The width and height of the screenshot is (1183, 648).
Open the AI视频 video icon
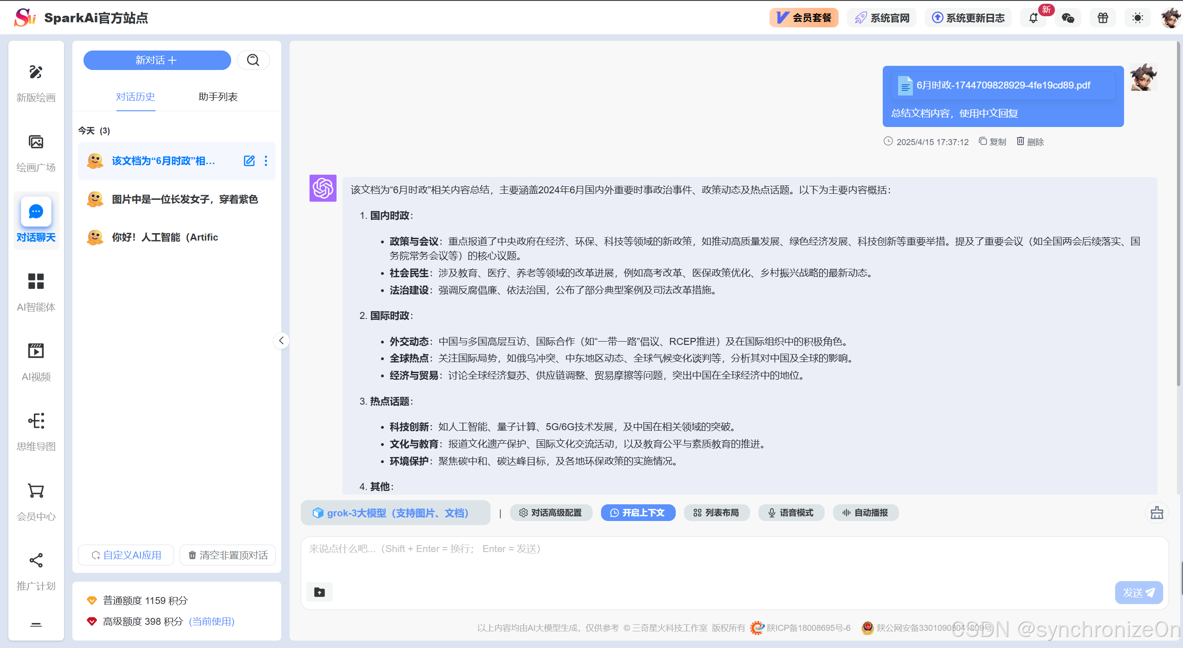pos(36,351)
